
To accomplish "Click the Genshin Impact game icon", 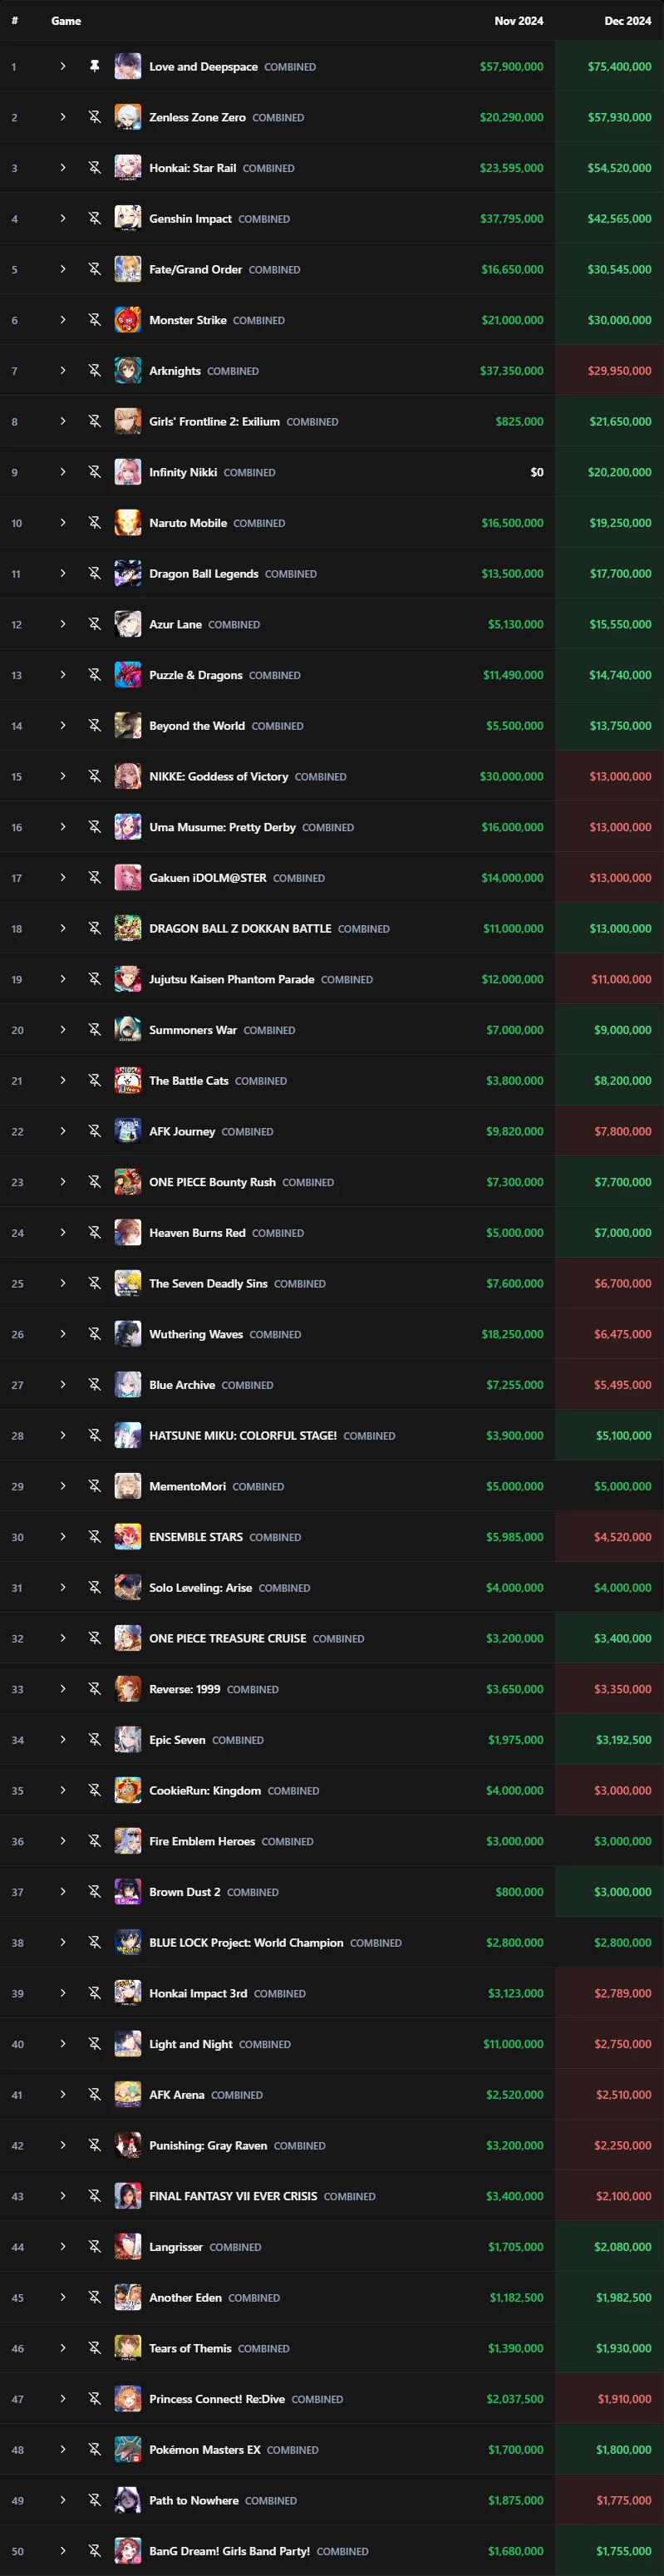I will (x=127, y=218).
